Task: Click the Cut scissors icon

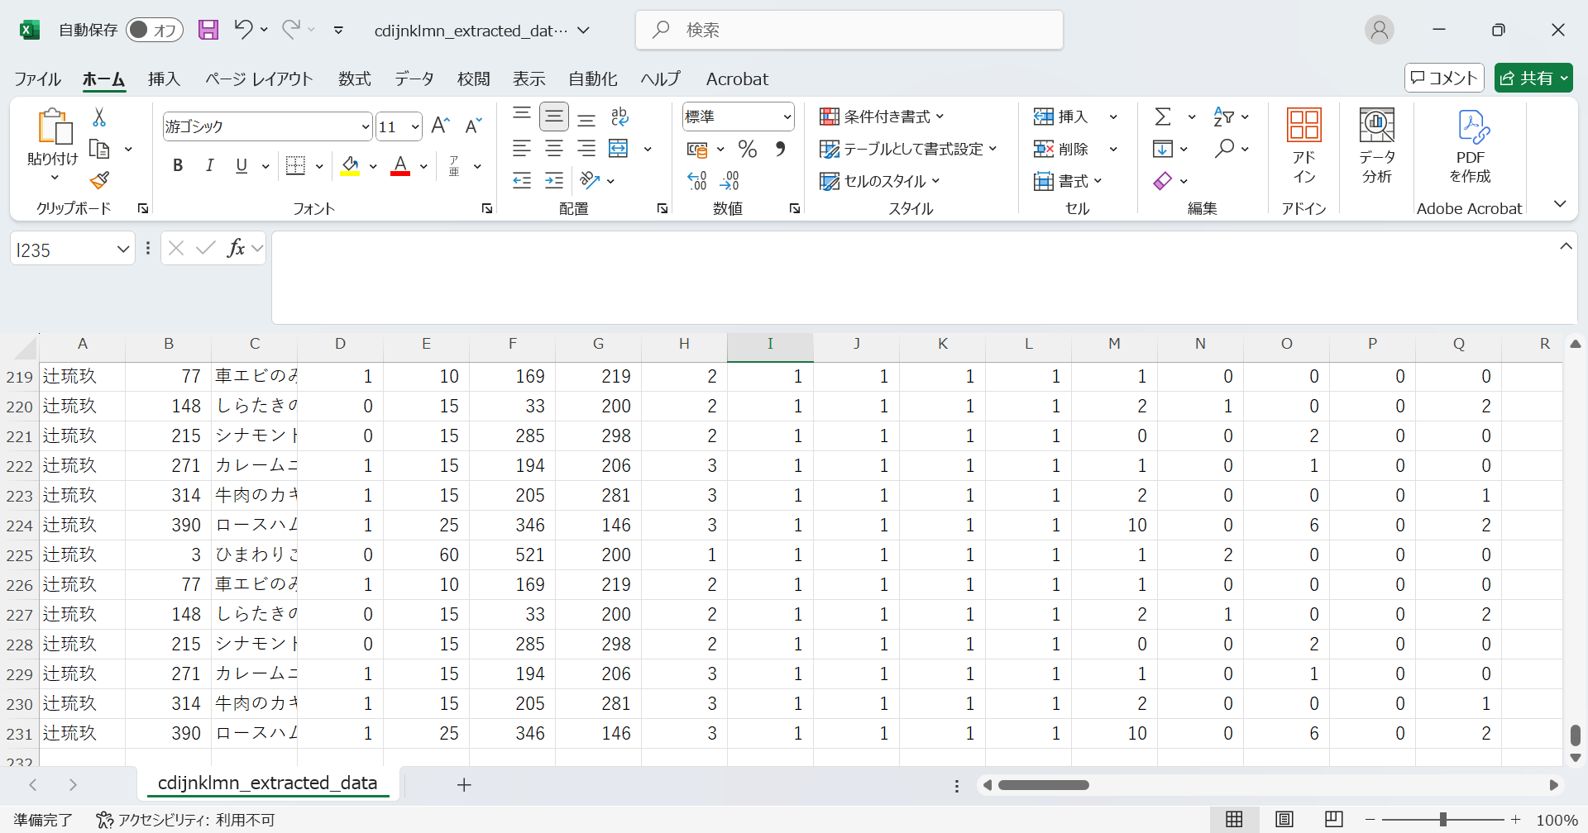Action: tap(99, 117)
